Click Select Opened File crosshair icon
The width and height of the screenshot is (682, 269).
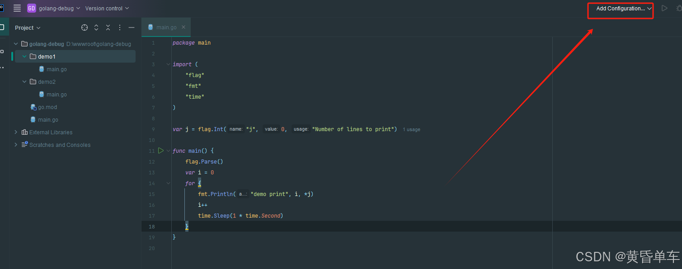[85, 27]
